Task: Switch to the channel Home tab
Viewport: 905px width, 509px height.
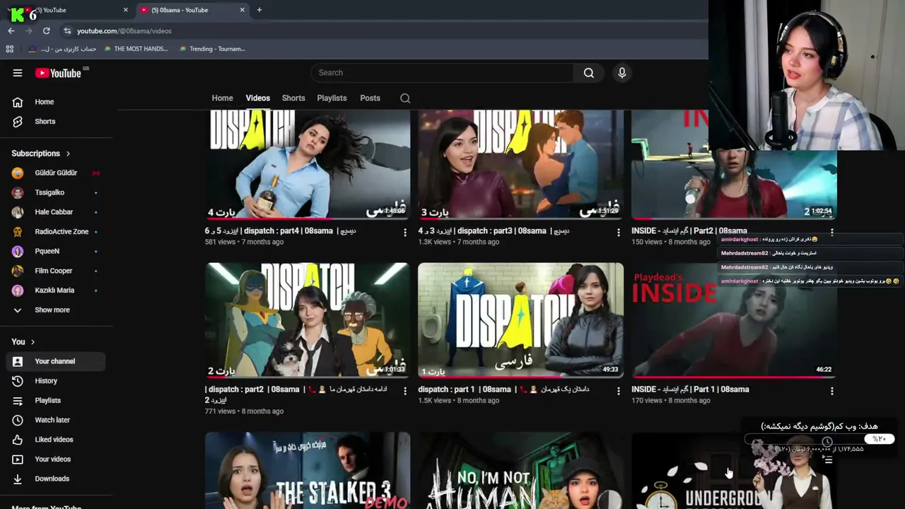Action: click(222, 98)
